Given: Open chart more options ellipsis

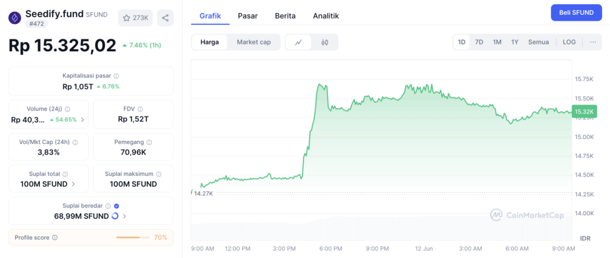Looking at the screenshot, I should coord(593,42).
